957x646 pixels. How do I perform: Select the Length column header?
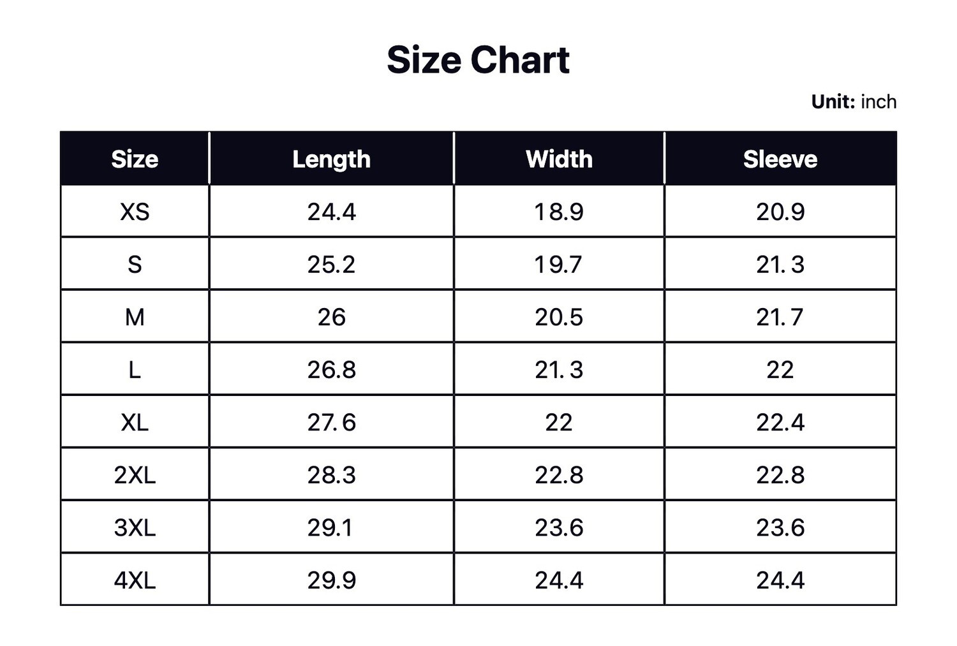[x=331, y=159]
